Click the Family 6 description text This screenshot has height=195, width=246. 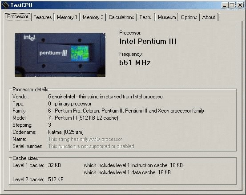coord(126,111)
